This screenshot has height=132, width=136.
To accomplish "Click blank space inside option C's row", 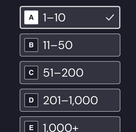I will point(102,72).
